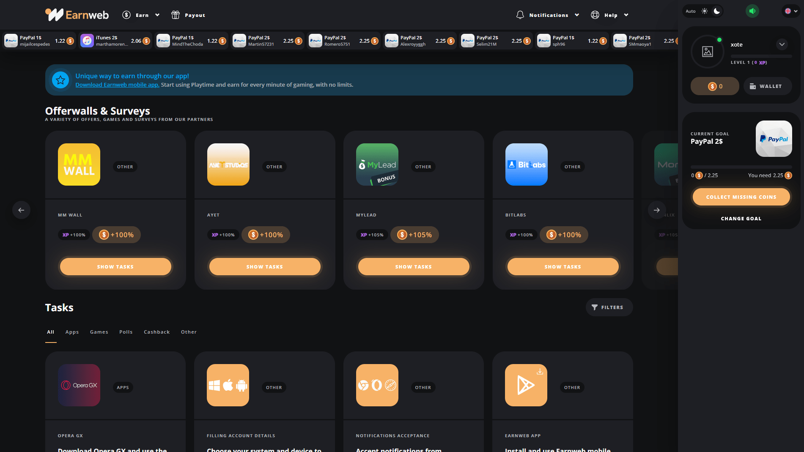Image resolution: width=804 pixels, height=452 pixels.
Task: Click the iTunes 2$ payout ticker by marthamoren
Action: (x=115, y=41)
